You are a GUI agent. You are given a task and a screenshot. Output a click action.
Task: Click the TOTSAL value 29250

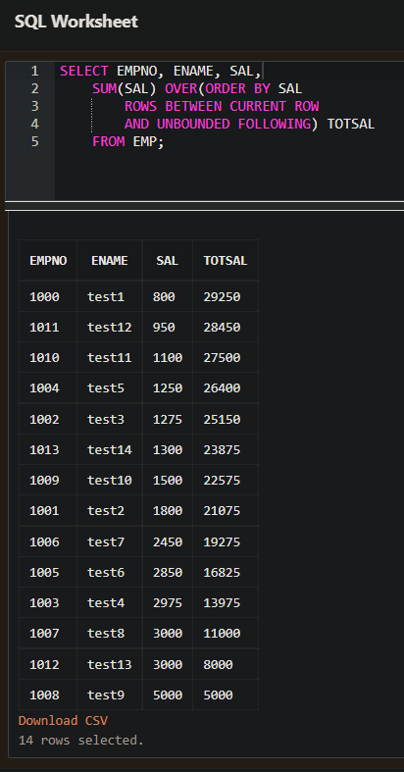[226, 296]
